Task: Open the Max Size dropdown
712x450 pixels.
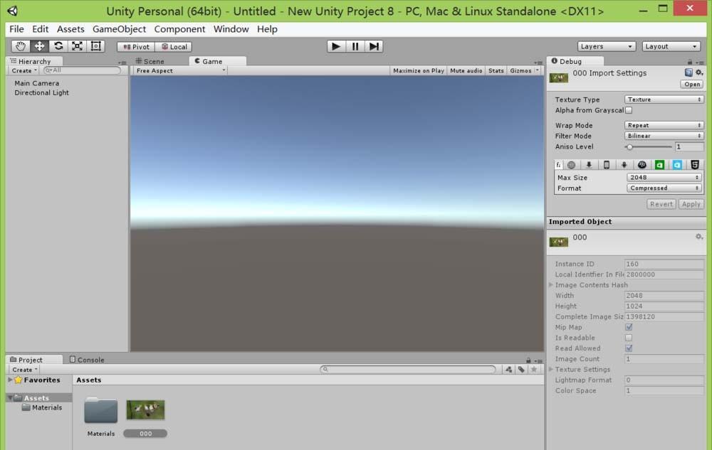Action: [664, 177]
